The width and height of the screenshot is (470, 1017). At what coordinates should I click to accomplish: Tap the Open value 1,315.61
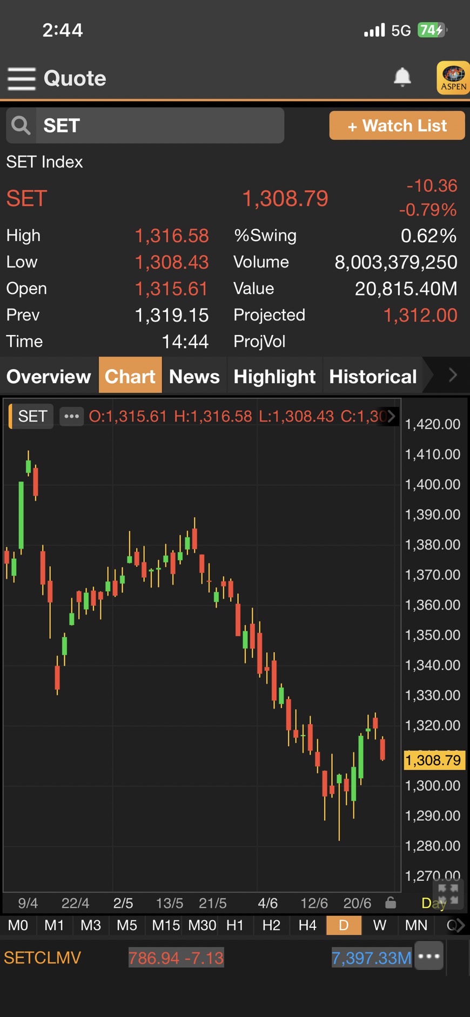(x=171, y=289)
